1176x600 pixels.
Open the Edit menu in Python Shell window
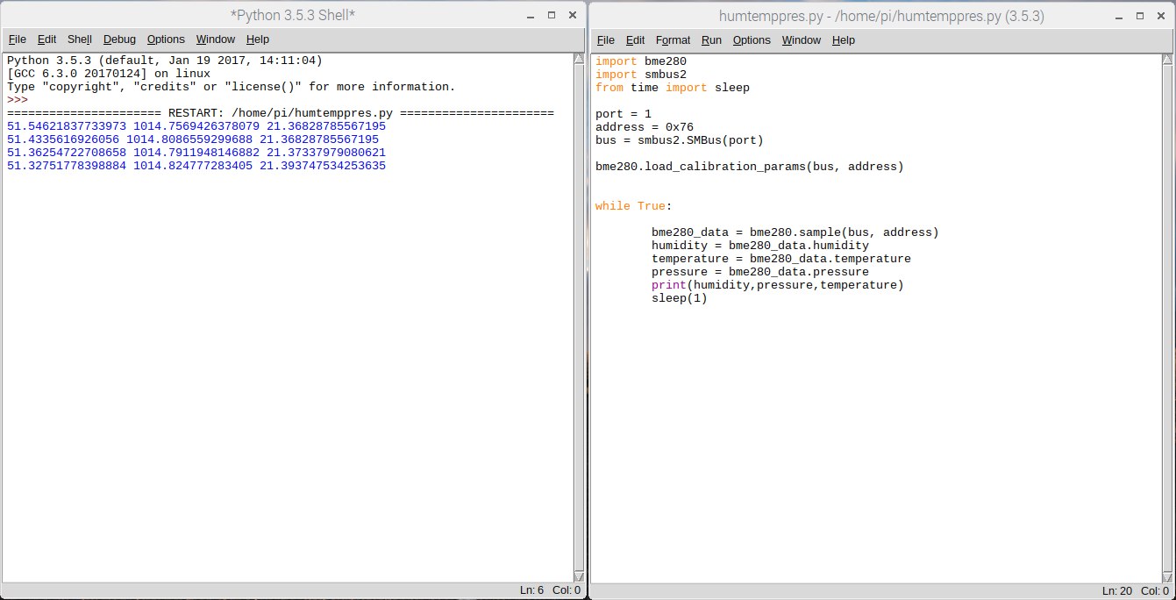46,39
